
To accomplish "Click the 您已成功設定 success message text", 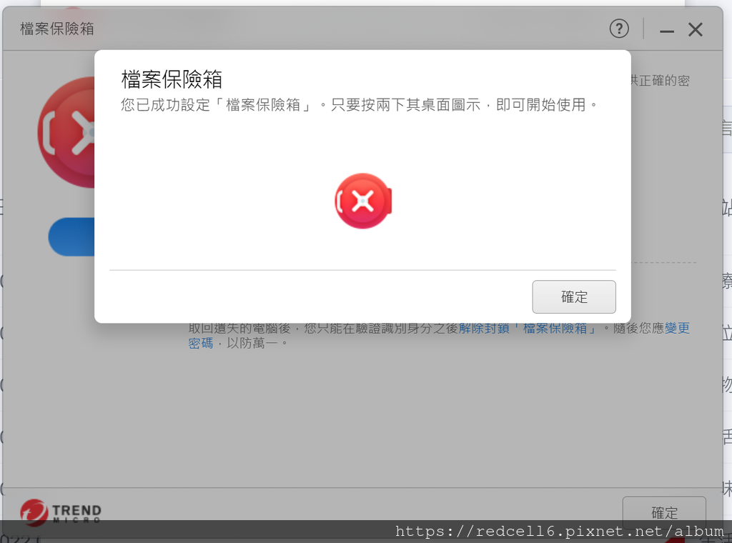I will pos(359,104).
